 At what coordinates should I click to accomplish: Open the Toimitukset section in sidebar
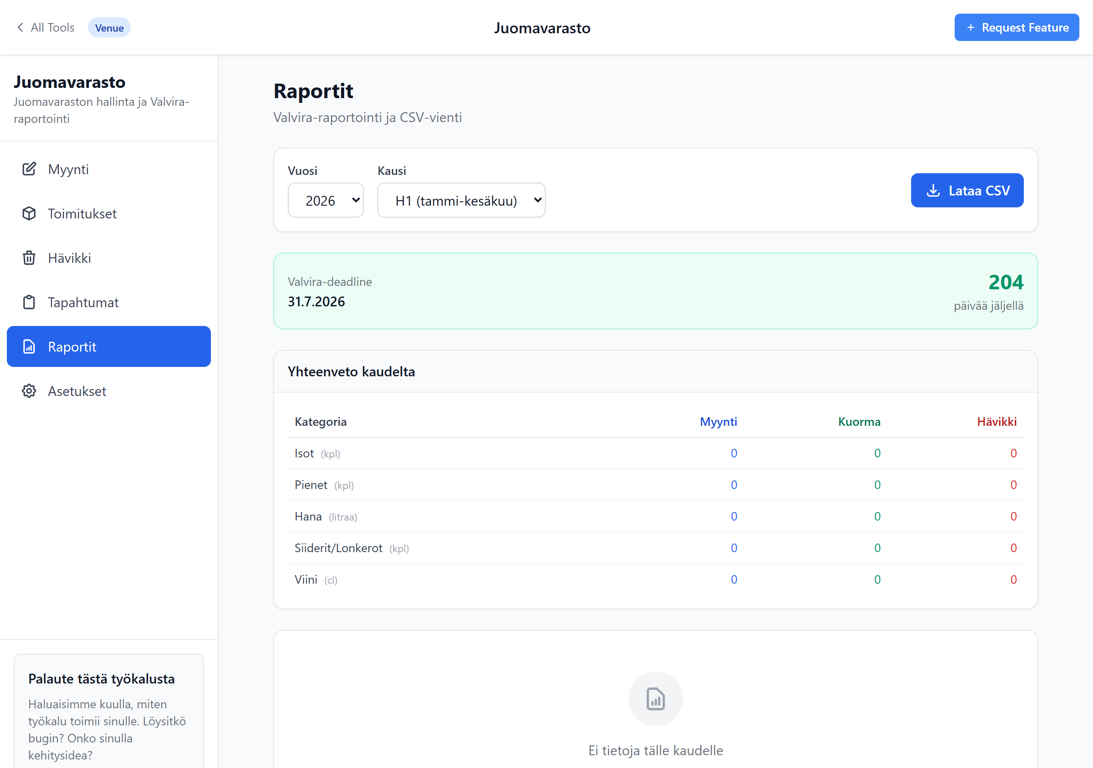(x=82, y=214)
